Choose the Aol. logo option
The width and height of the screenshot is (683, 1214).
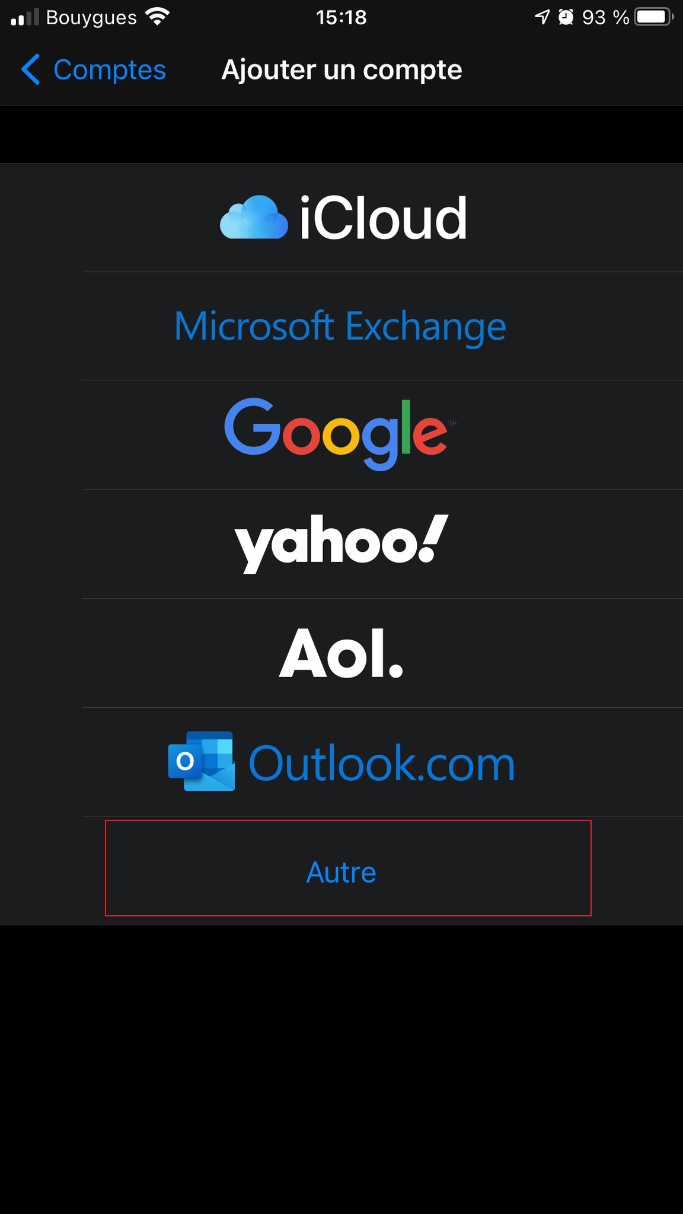[341, 653]
